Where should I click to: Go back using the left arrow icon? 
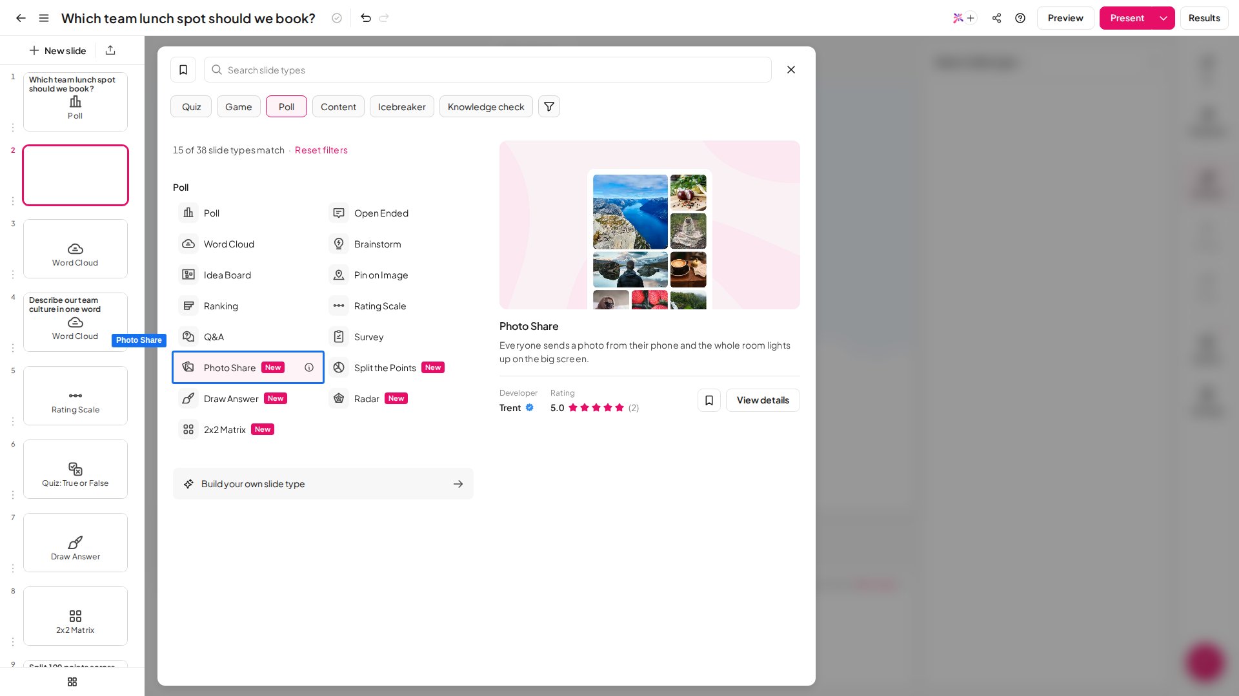point(21,18)
